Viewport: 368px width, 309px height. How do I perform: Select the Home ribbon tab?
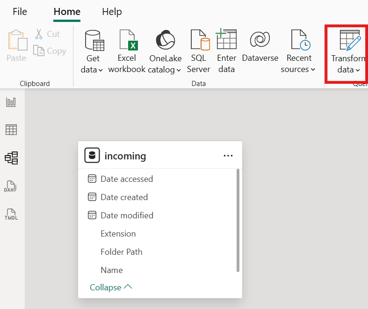[67, 12]
